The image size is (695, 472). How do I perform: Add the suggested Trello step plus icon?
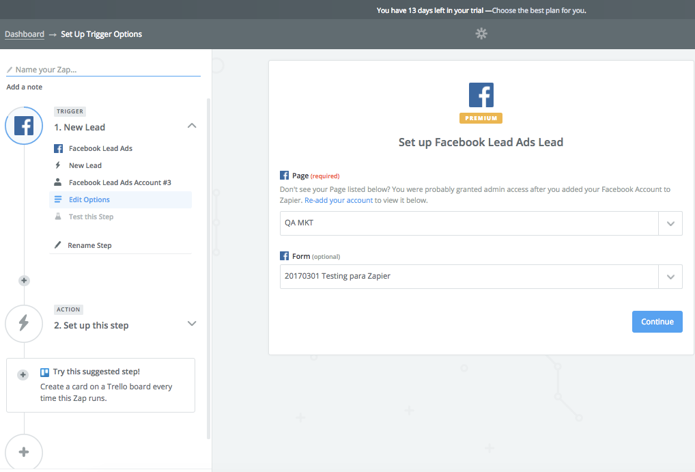(23, 375)
